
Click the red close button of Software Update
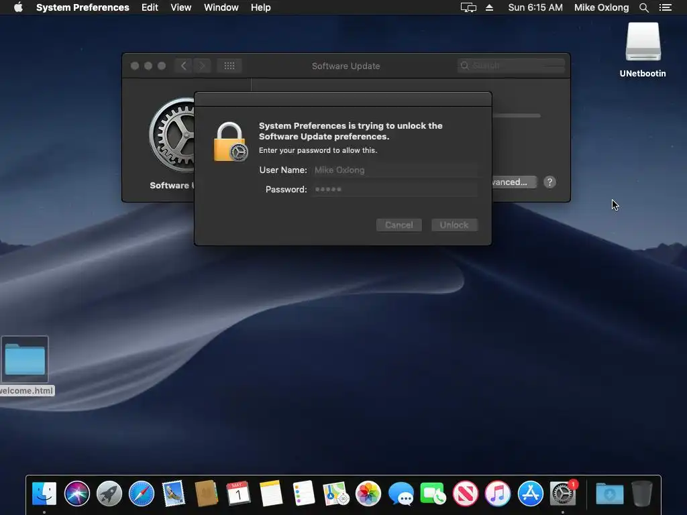pyautogui.click(x=135, y=66)
